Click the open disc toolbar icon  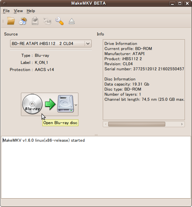click(x=23, y=21)
